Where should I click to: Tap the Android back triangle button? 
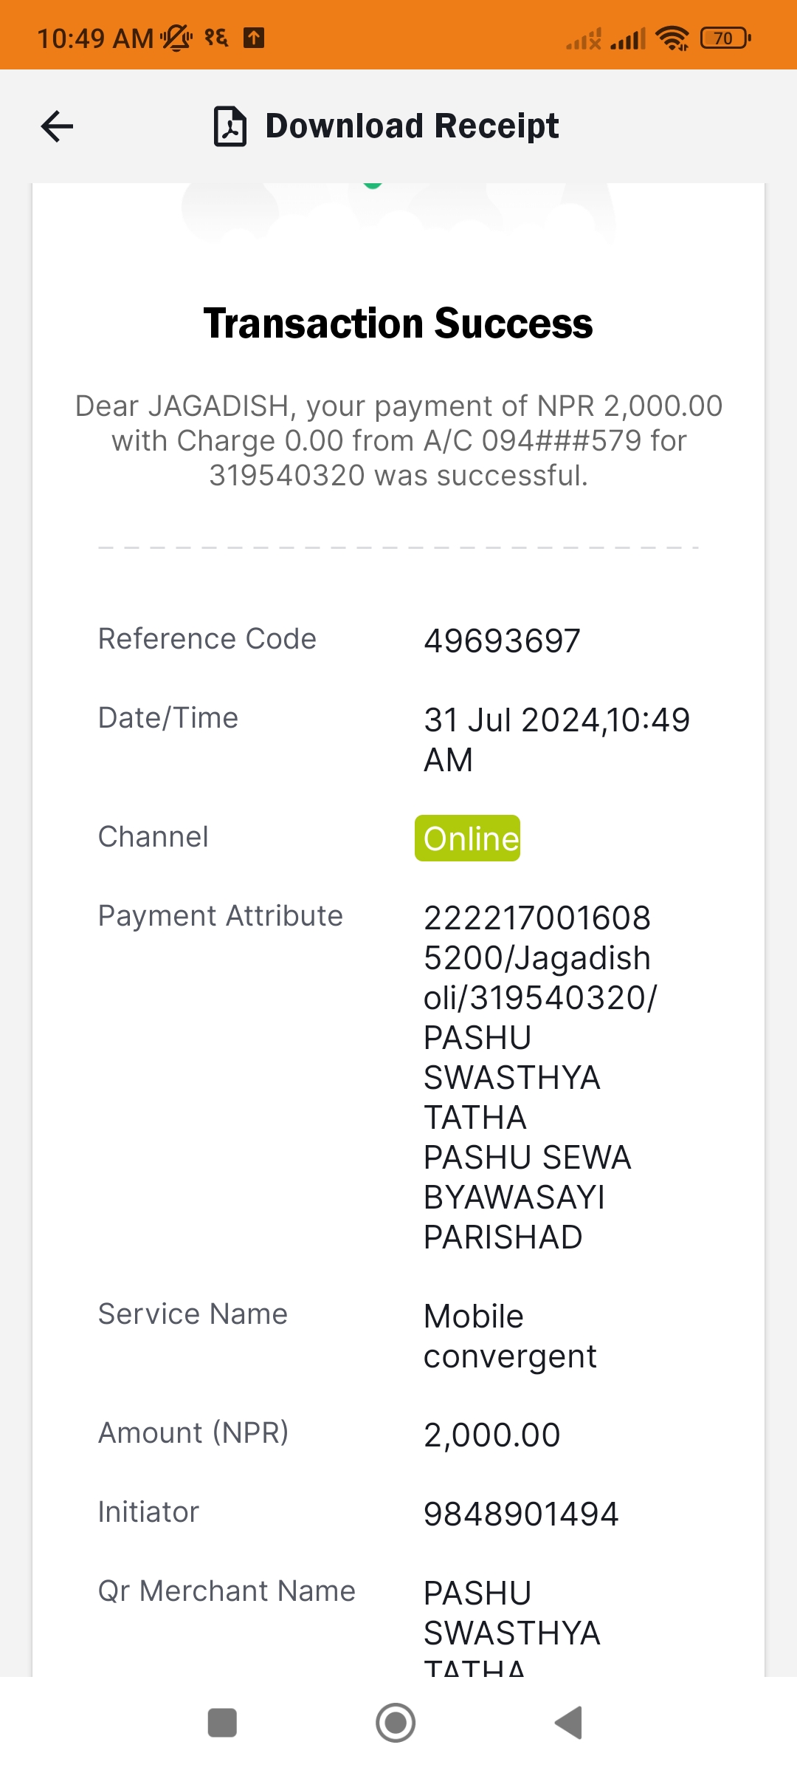569,1723
